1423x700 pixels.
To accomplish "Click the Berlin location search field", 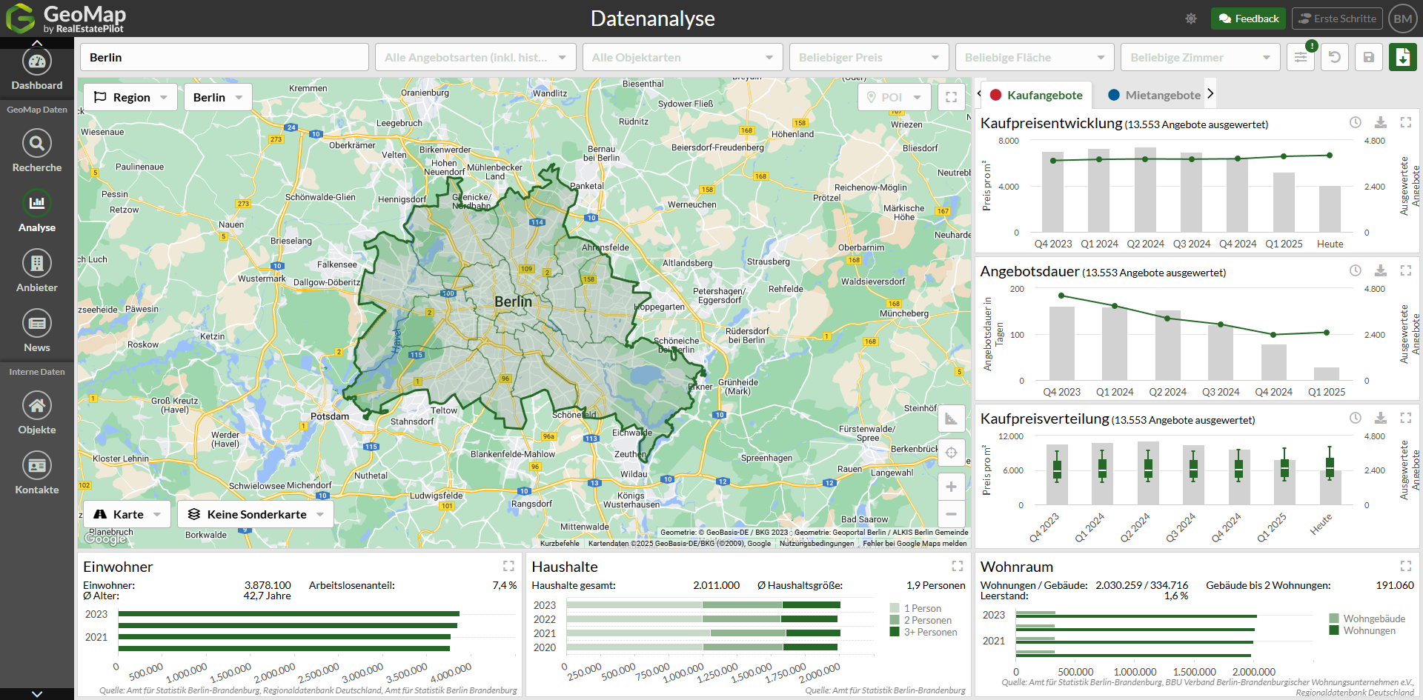I will (224, 57).
